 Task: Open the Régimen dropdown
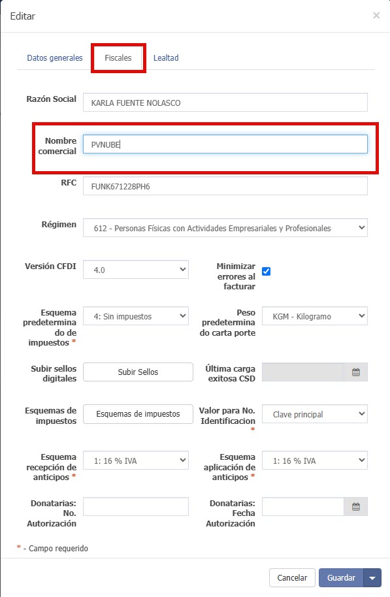pos(223,227)
